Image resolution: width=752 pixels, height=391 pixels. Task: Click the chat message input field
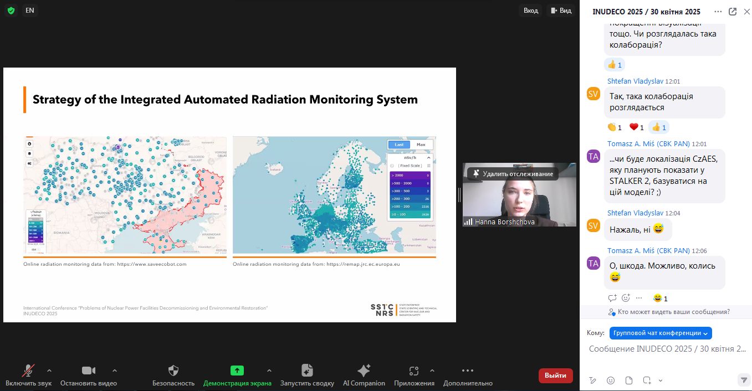667,349
